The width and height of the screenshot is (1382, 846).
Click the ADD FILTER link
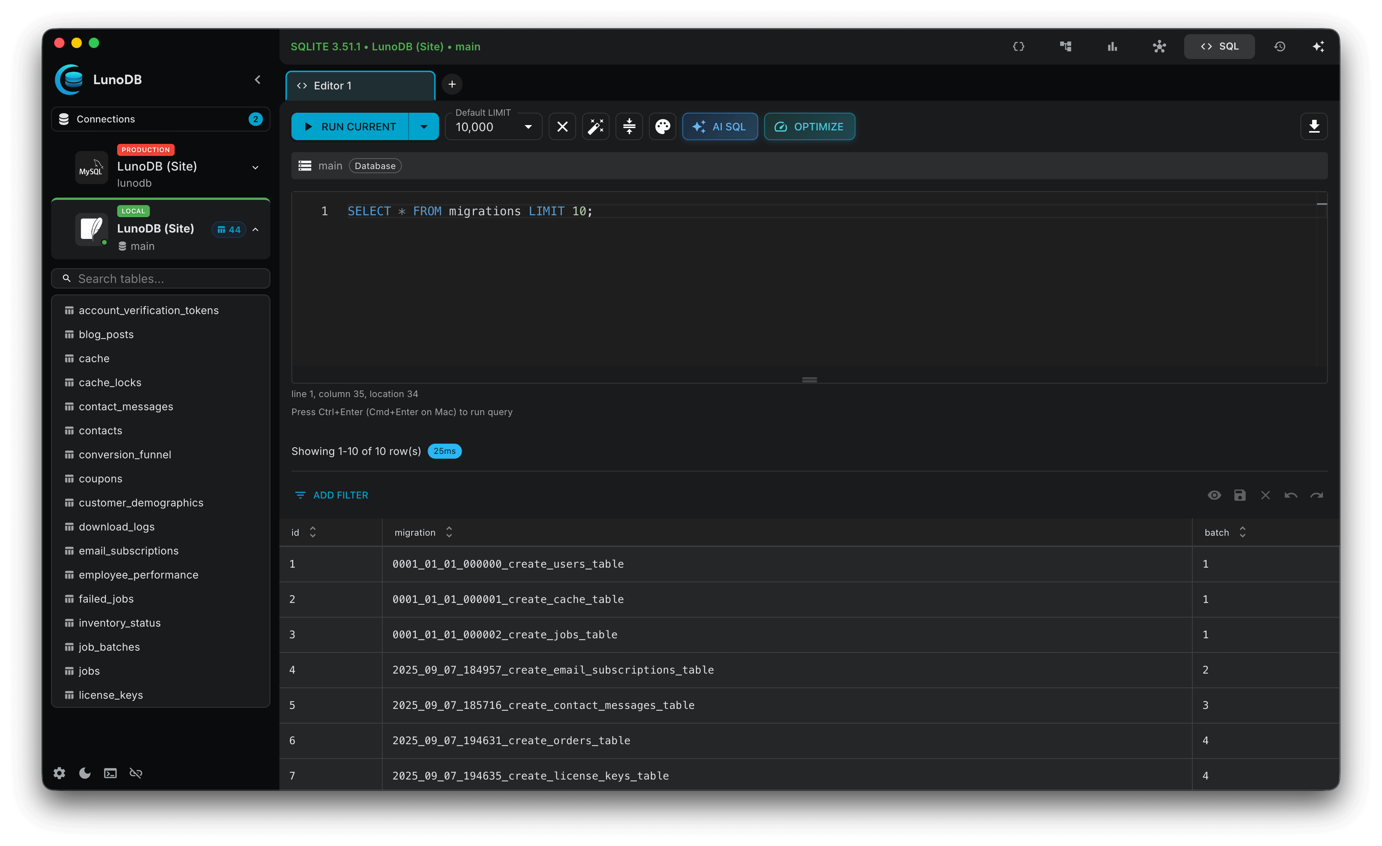331,495
